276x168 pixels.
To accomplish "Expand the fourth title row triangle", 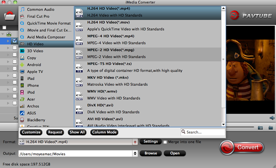I will click(x=8, y=62).
